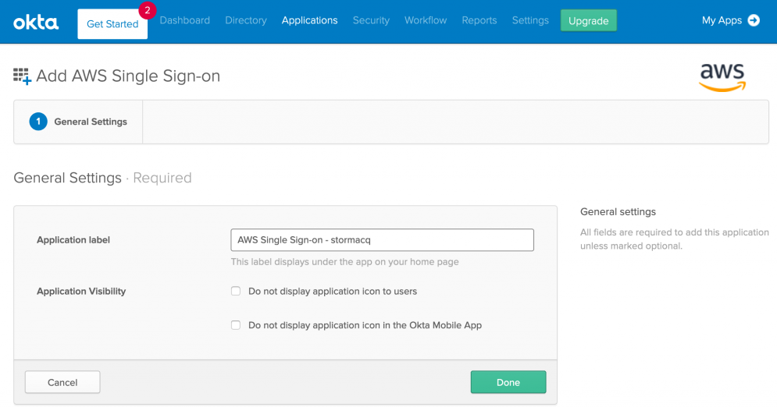777x407 pixels.
Task: Click the 'Application Visibility' field label
Action: coord(81,292)
